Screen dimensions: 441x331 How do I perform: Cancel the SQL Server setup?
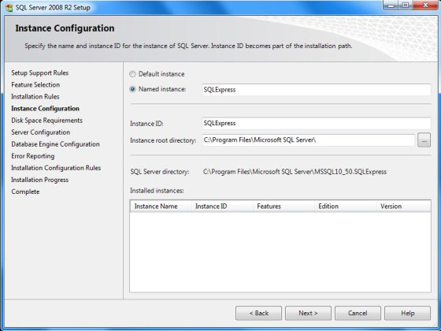click(358, 313)
